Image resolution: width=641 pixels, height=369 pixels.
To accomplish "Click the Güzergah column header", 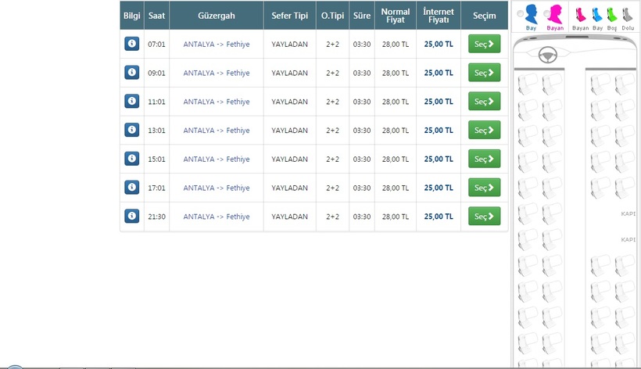I will click(x=216, y=16).
